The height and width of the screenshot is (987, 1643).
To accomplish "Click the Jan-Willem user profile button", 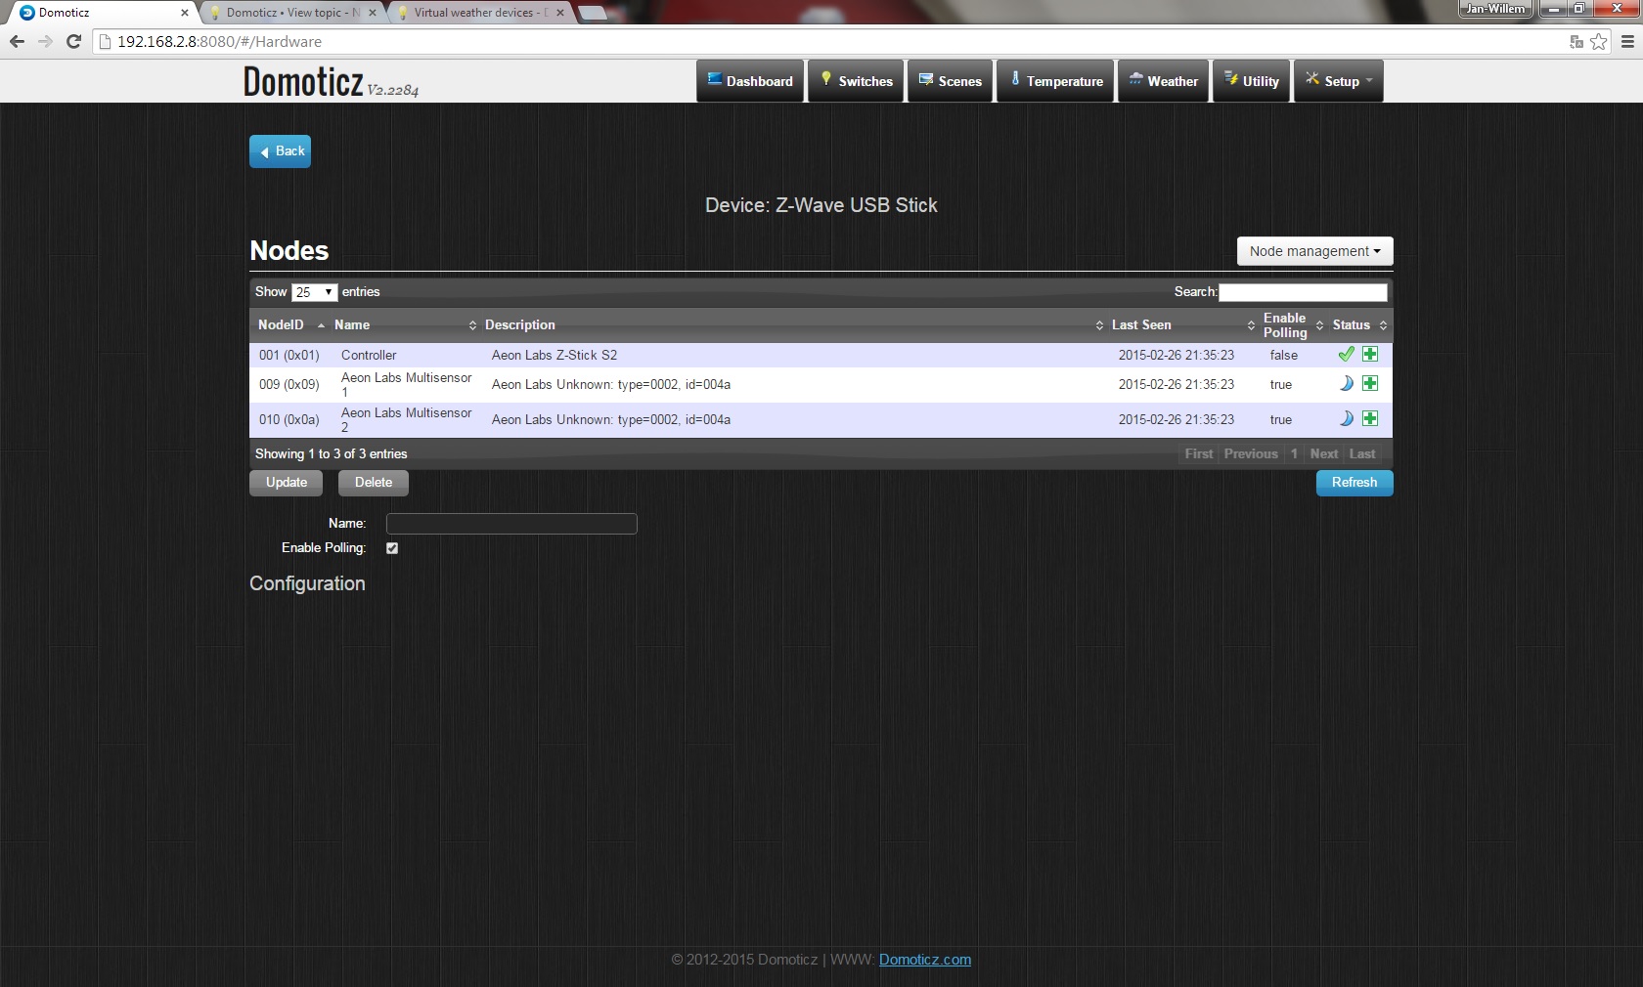I will pos(1495,9).
